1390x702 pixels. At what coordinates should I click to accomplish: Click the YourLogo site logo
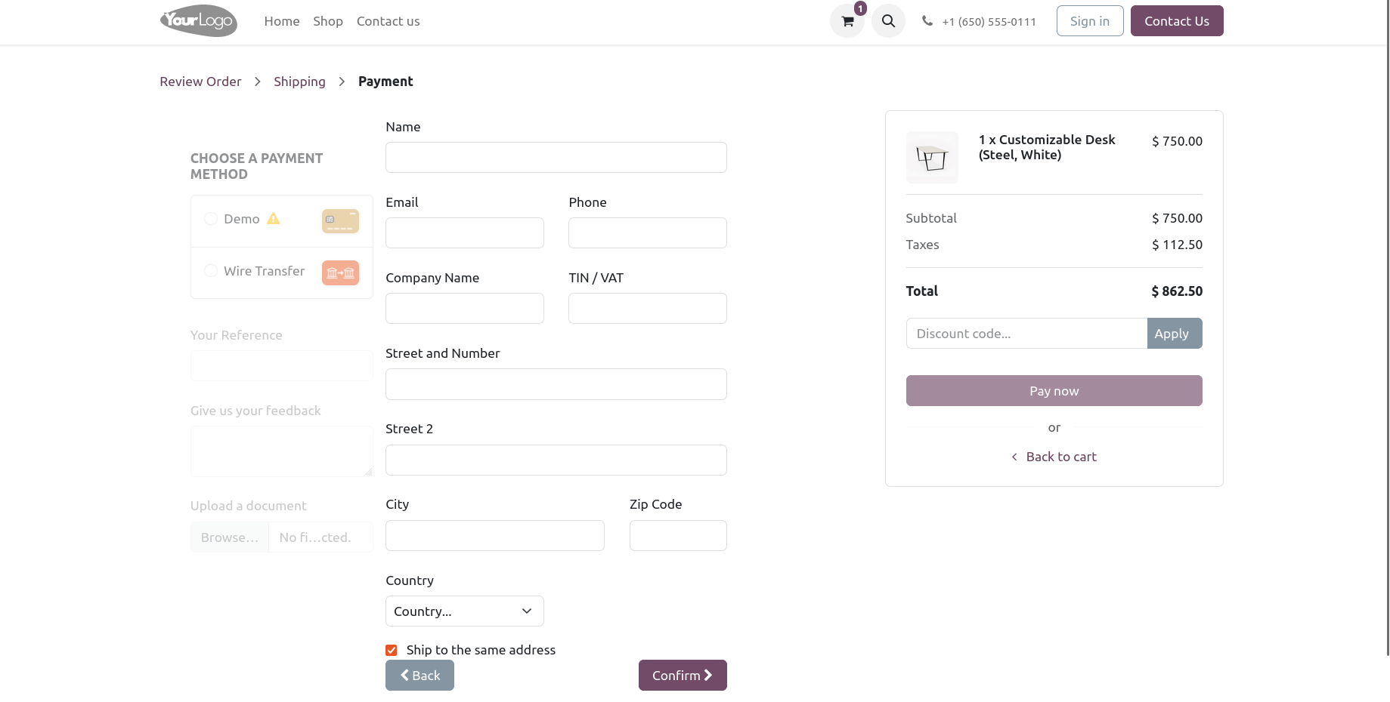coord(199,21)
